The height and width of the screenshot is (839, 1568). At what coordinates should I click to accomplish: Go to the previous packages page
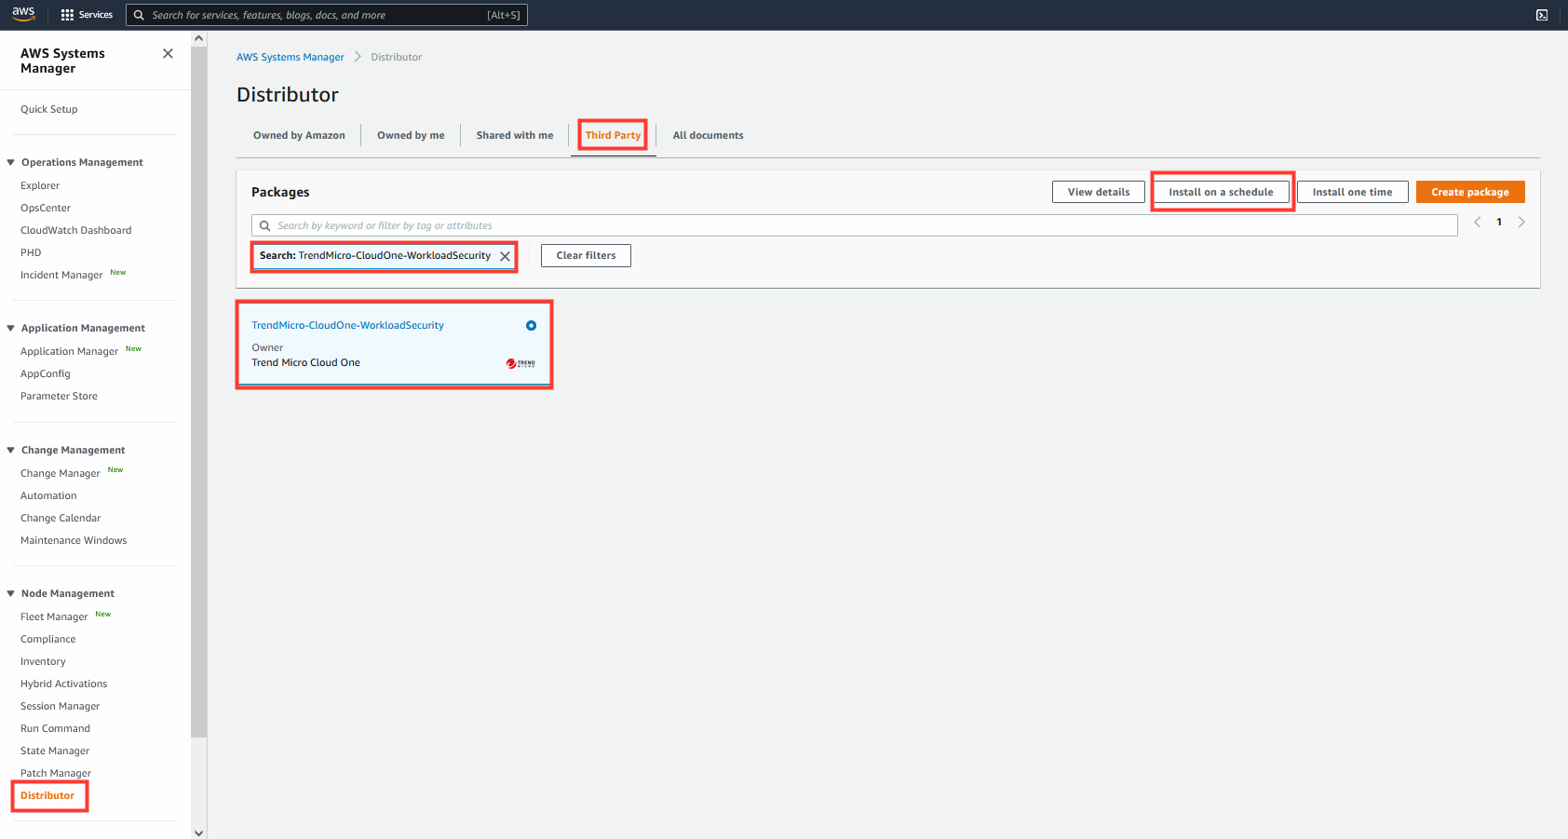[x=1477, y=222]
